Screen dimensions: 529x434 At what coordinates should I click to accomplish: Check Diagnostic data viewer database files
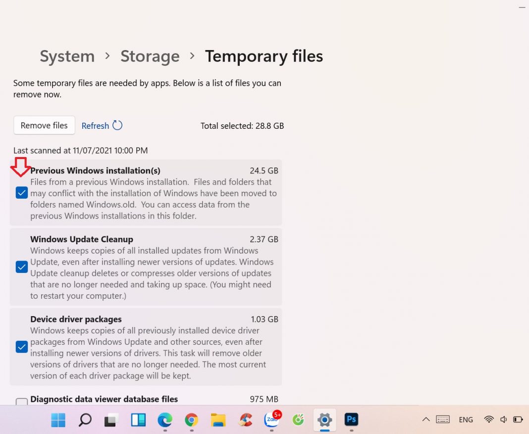coord(21,402)
